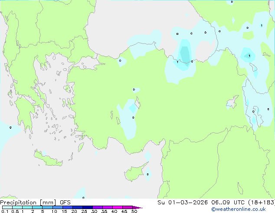The image size is (275, 213).
Task: Click the 'GFS' model label
Action: [x=65, y=203]
